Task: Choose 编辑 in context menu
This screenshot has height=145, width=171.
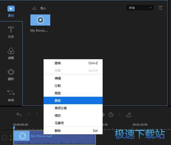Action: (x=73, y=78)
